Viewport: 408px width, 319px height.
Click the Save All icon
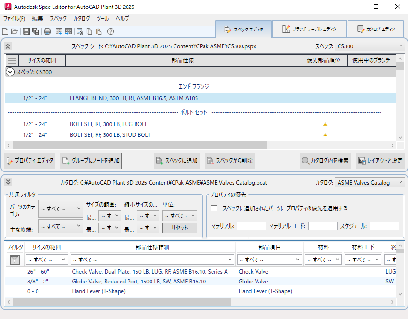point(36,31)
